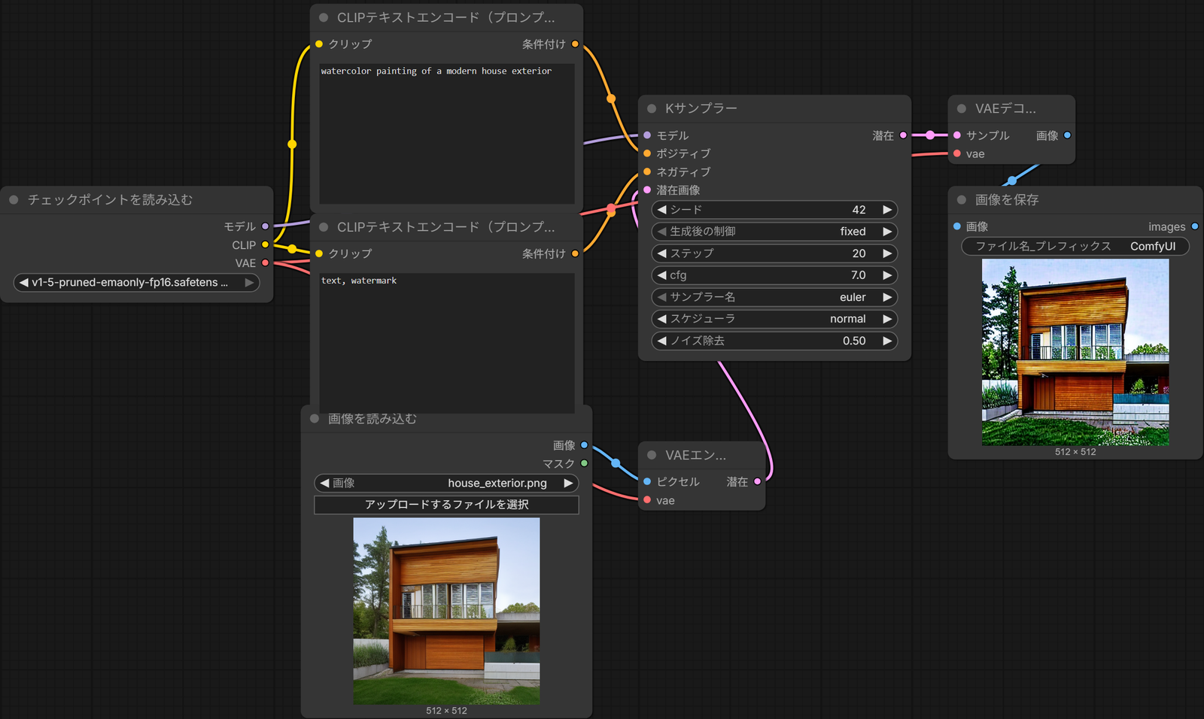Image resolution: width=1204 pixels, height=719 pixels.
Task: Click the モデル output socket on the checkpoint node
Action: click(x=265, y=226)
